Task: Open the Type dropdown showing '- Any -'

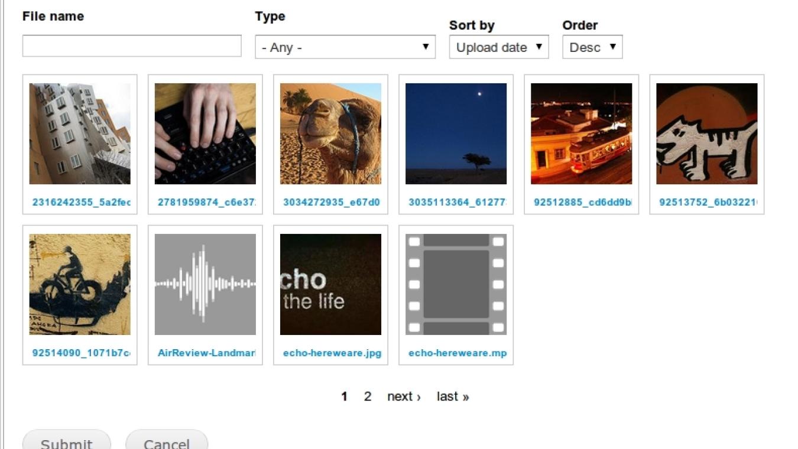Action: click(345, 47)
